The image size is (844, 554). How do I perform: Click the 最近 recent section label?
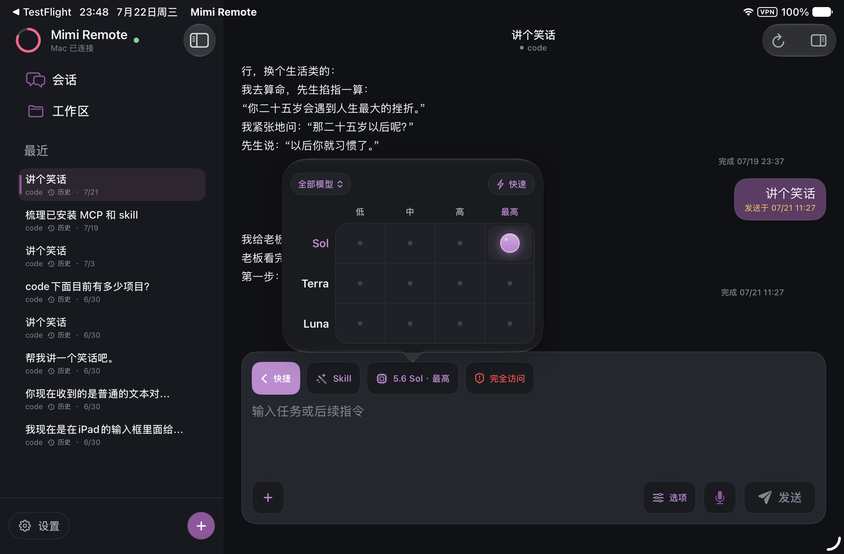[x=36, y=151]
